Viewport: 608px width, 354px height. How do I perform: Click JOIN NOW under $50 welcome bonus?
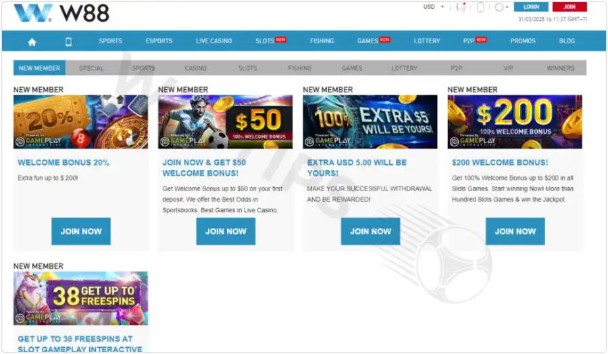[226, 231]
